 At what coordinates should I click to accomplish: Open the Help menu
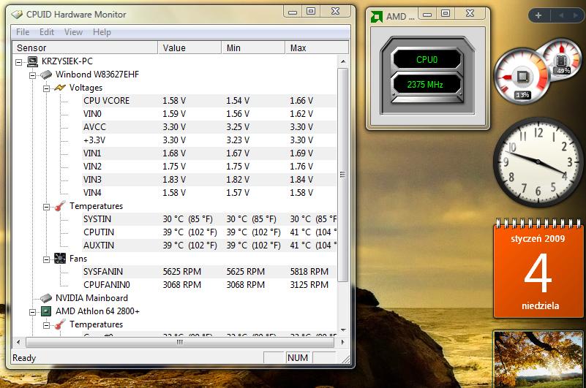[x=102, y=32]
